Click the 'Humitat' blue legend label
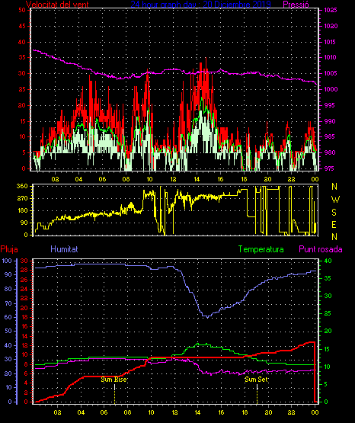Image resolution: width=355 pixels, height=423 pixels. click(64, 248)
